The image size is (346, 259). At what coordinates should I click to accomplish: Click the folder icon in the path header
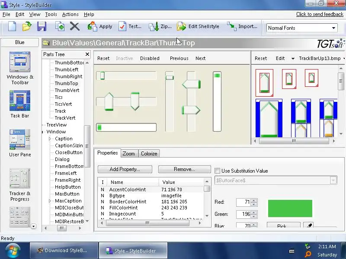pos(46,43)
